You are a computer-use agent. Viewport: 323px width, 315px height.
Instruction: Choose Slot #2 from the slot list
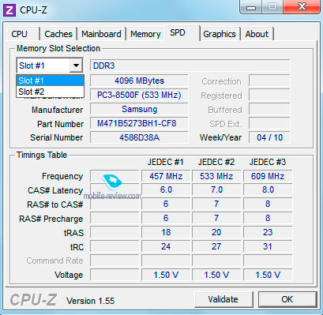point(50,92)
